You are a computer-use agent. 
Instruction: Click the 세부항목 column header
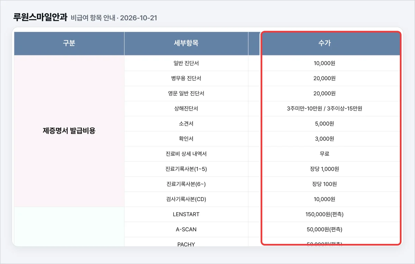(186, 43)
